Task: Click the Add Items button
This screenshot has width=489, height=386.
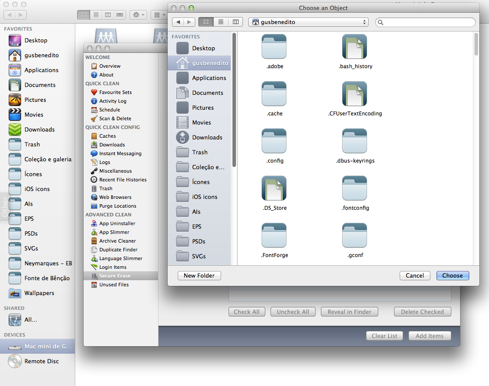Action: click(429, 336)
